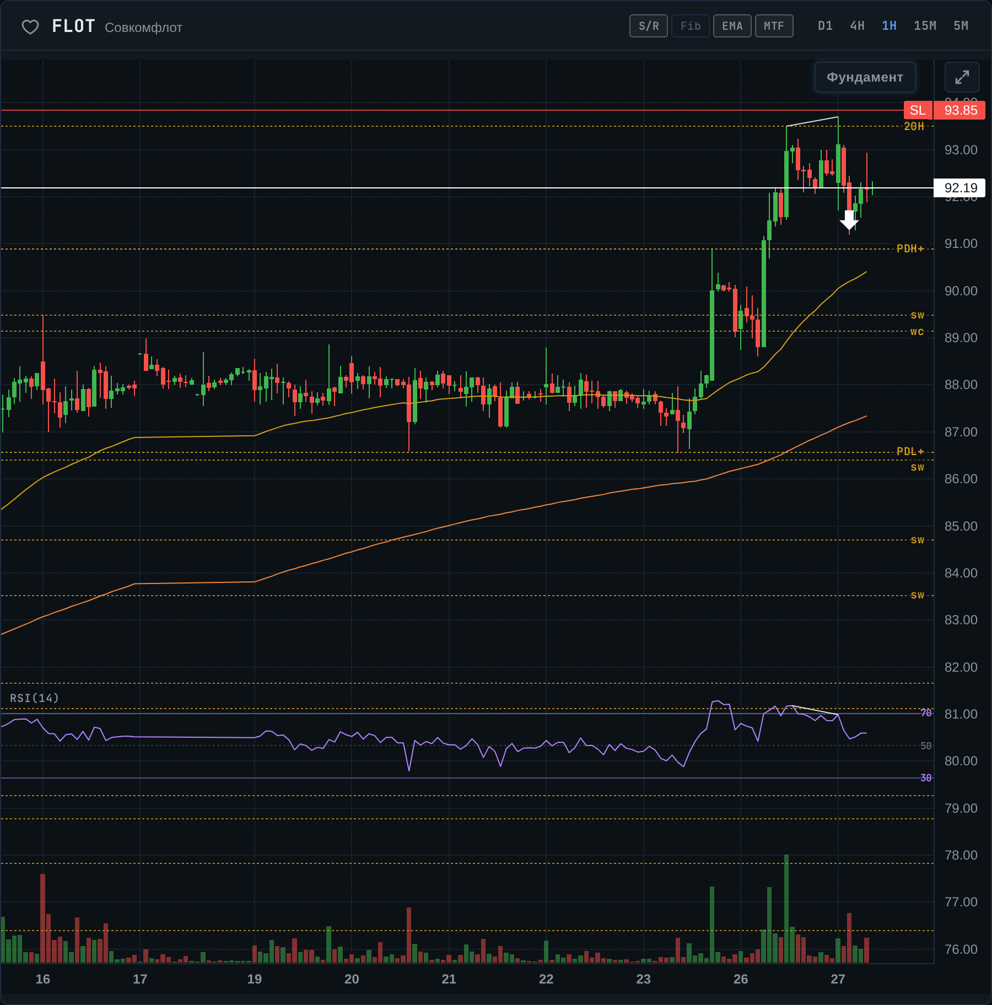
Task: Switch to 4H timeframe
Action: pyautogui.click(x=857, y=26)
